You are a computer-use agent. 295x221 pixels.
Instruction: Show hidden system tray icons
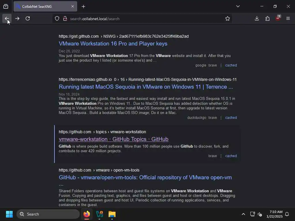243,214
